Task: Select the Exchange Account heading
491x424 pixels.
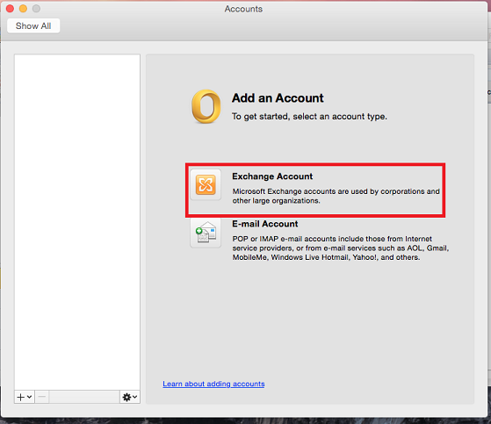Action: pyautogui.click(x=272, y=176)
